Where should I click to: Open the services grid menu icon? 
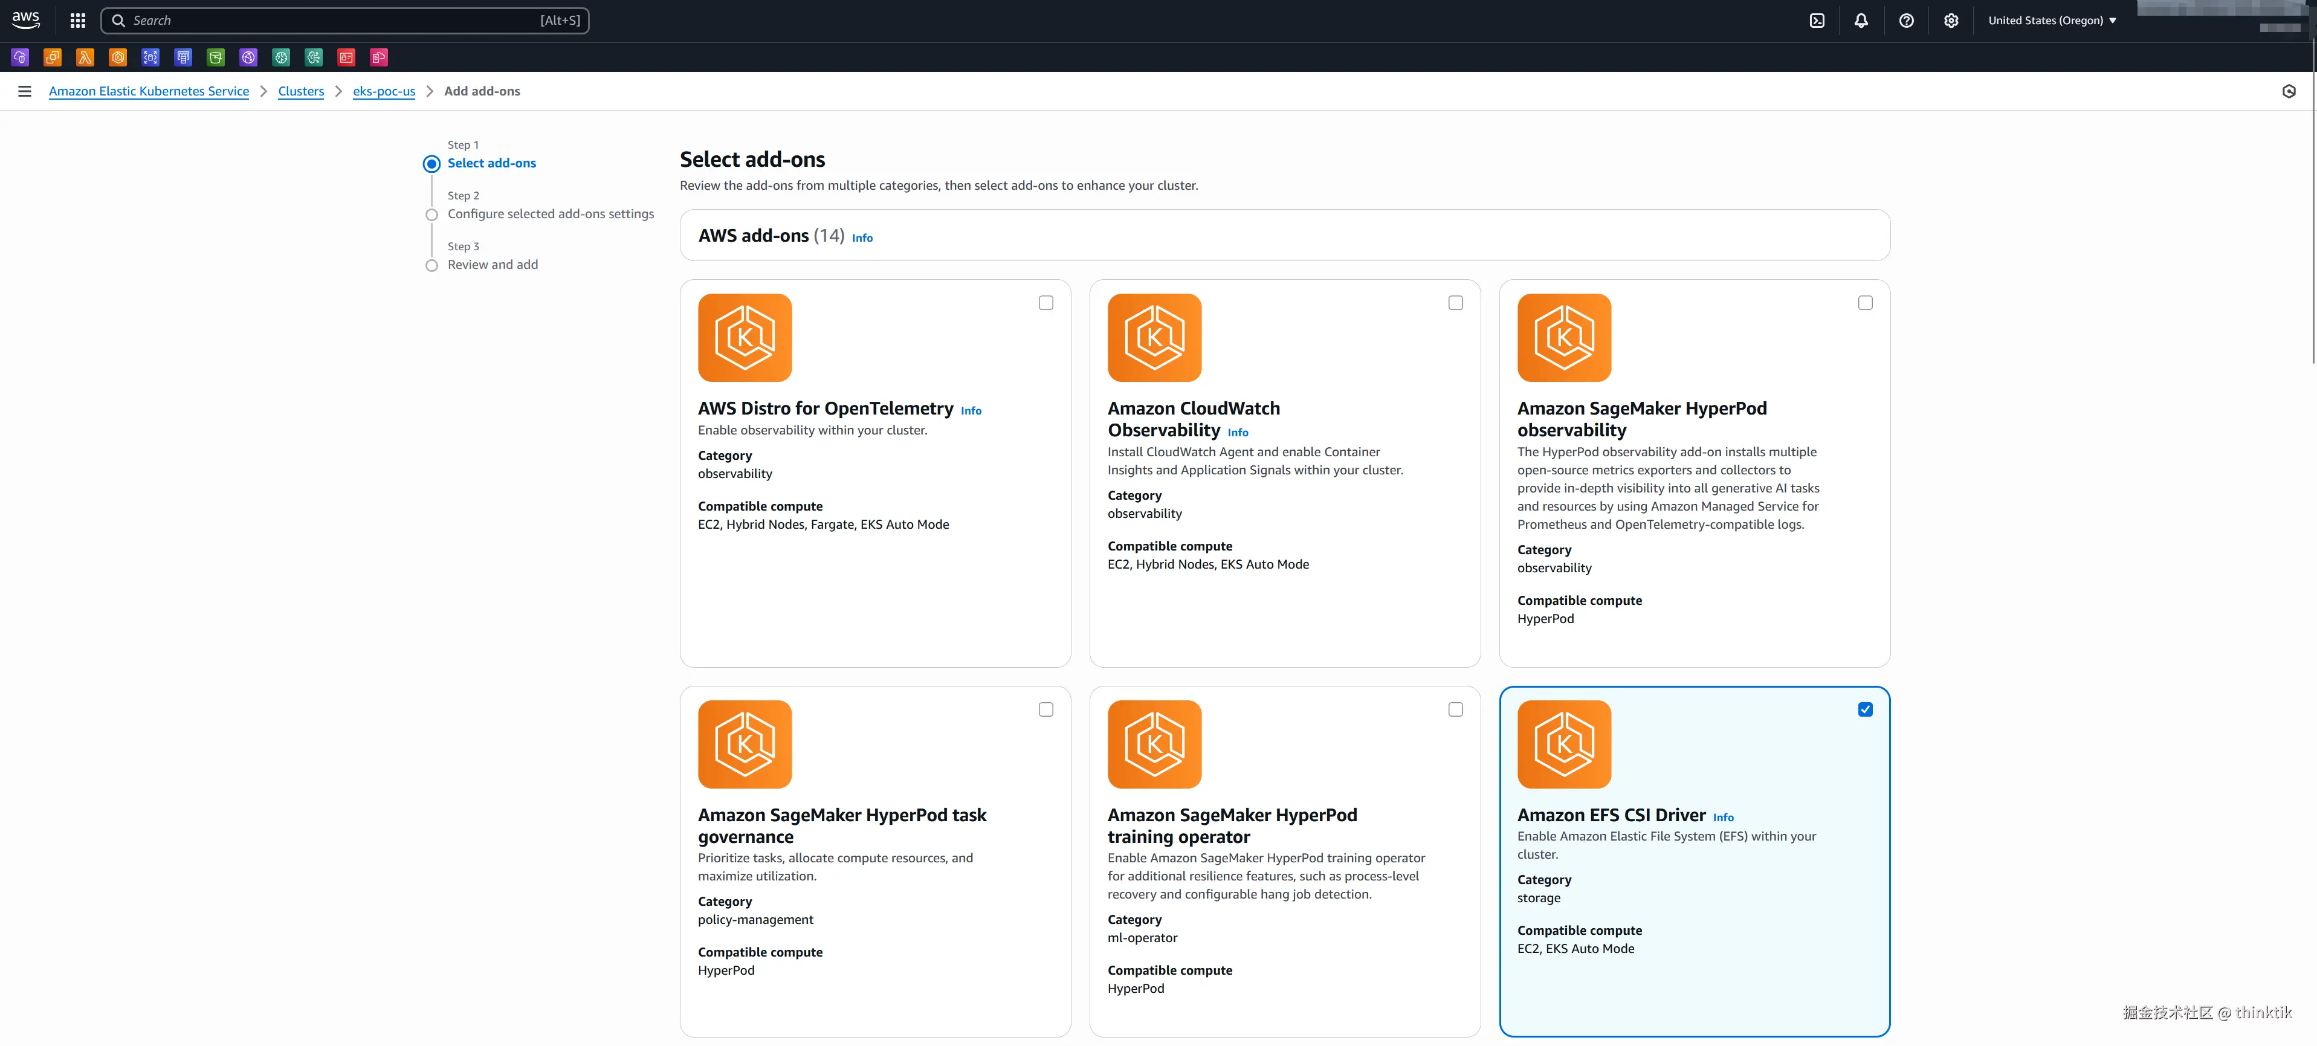(77, 20)
